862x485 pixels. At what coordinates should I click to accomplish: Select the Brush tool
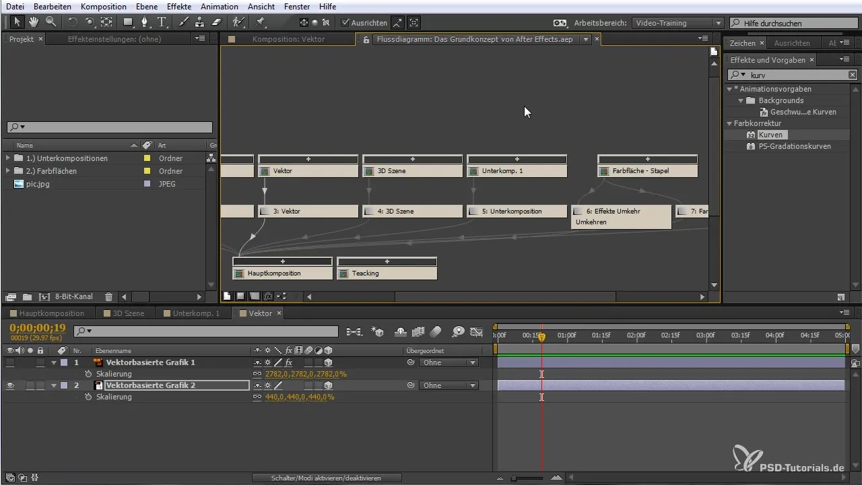coord(183,22)
